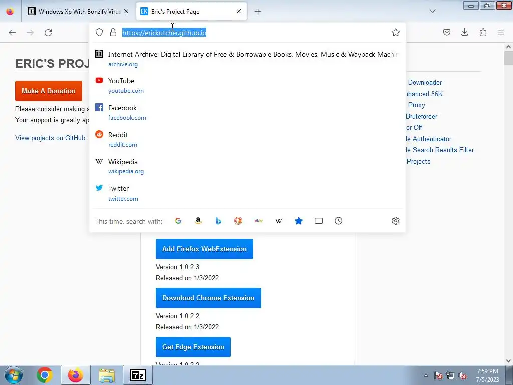Click Make A Donation button
The width and height of the screenshot is (513, 385).
[49, 91]
